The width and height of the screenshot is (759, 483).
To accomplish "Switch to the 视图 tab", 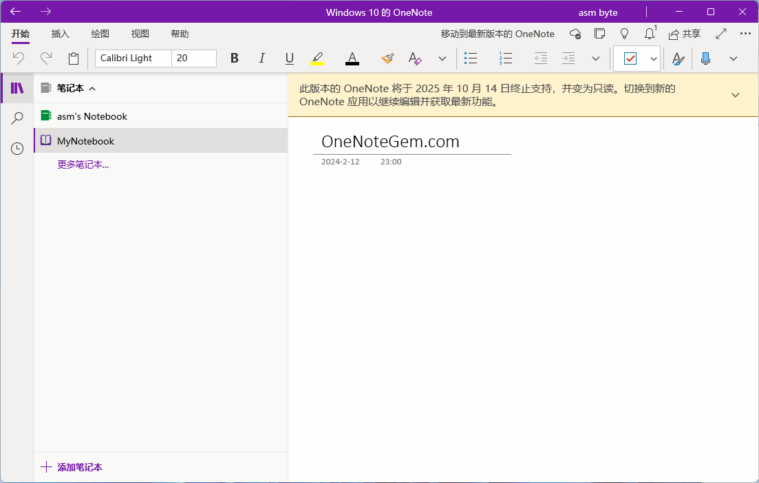I will tap(140, 34).
